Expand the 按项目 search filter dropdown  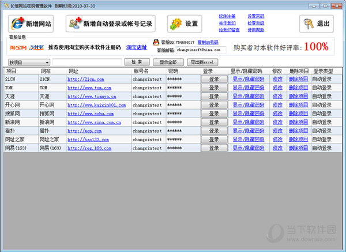pos(29,62)
